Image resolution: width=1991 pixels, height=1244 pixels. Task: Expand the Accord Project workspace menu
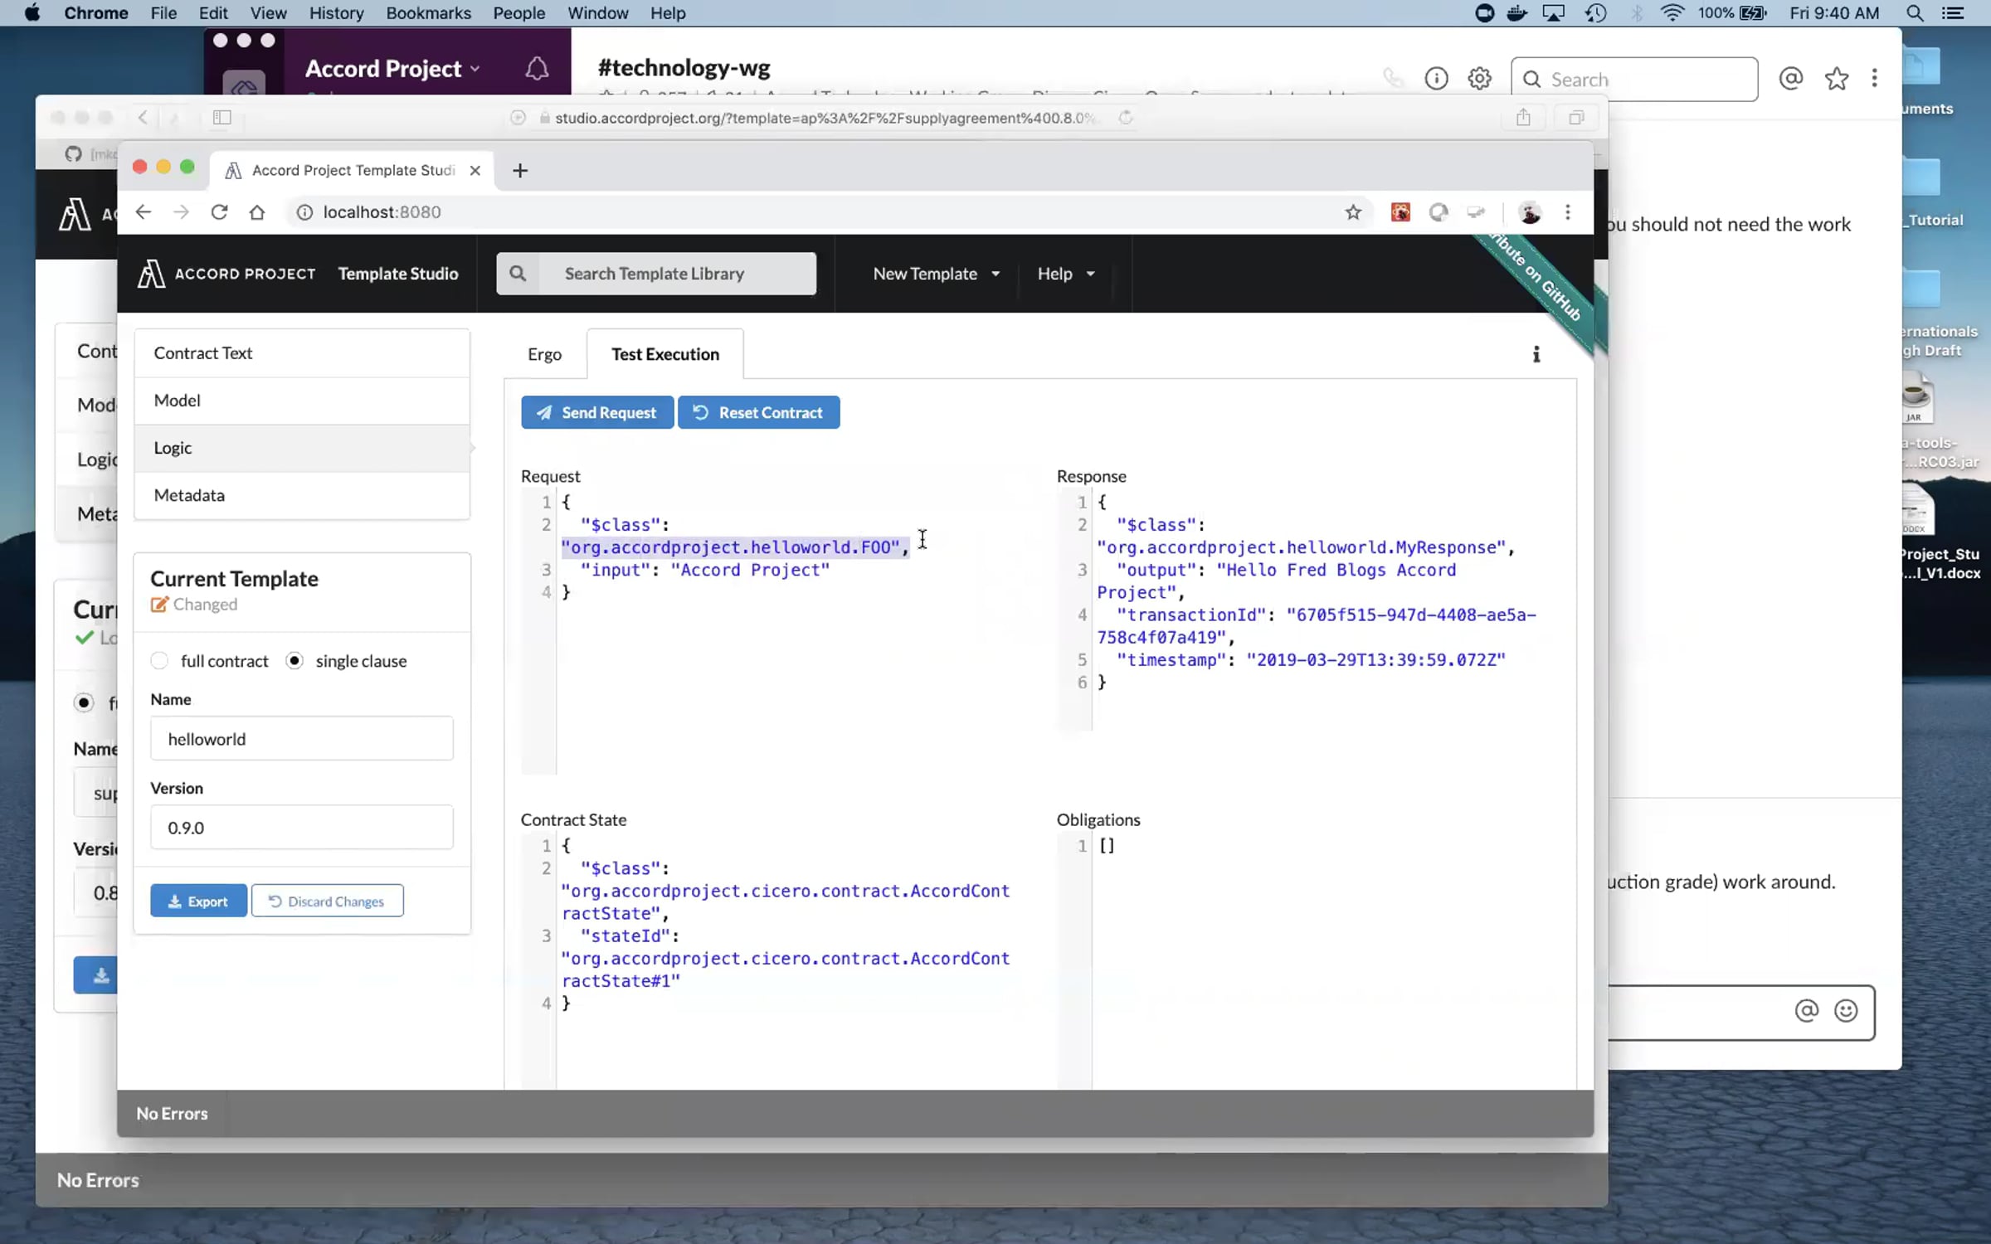[x=392, y=69]
